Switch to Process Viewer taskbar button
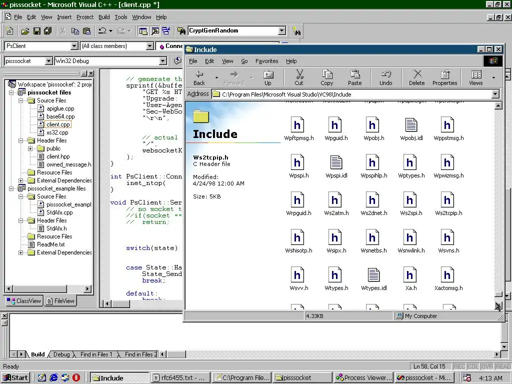The height and width of the screenshot is (384, 512). click(364, 378)
